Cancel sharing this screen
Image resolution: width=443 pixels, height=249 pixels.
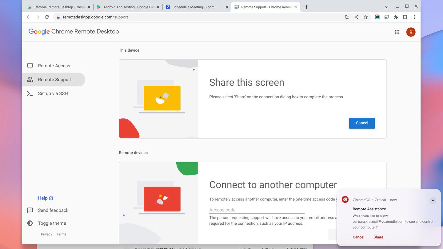click(x=362, y=123)
